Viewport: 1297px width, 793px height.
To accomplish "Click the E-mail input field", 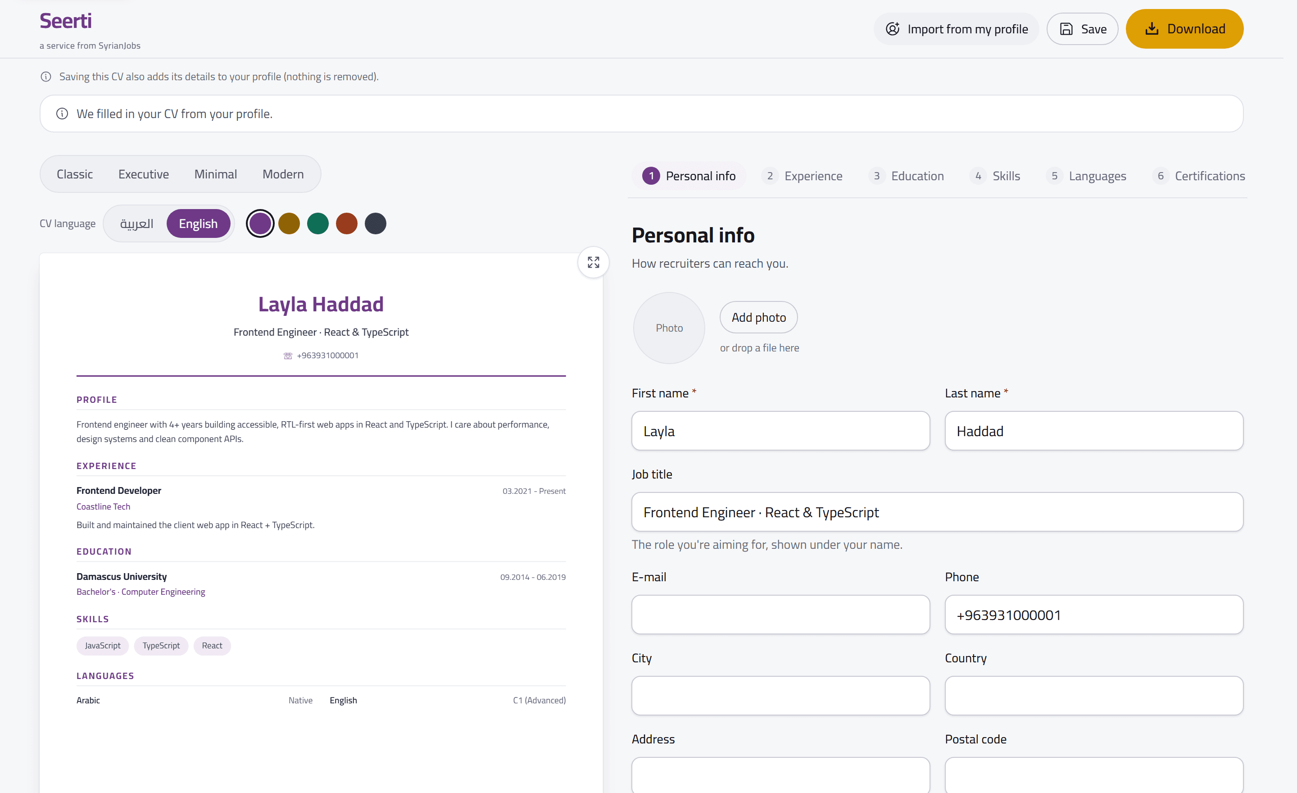I will tap(780, 615).
